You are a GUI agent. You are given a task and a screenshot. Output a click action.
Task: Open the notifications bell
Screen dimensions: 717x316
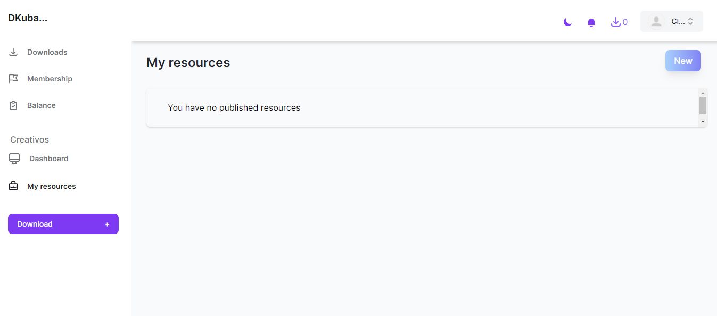click(x=591, y=22)
